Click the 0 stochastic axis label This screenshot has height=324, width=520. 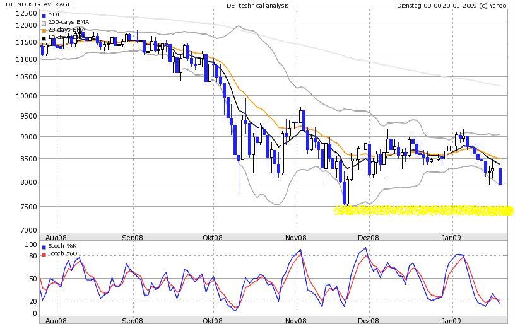35,313
